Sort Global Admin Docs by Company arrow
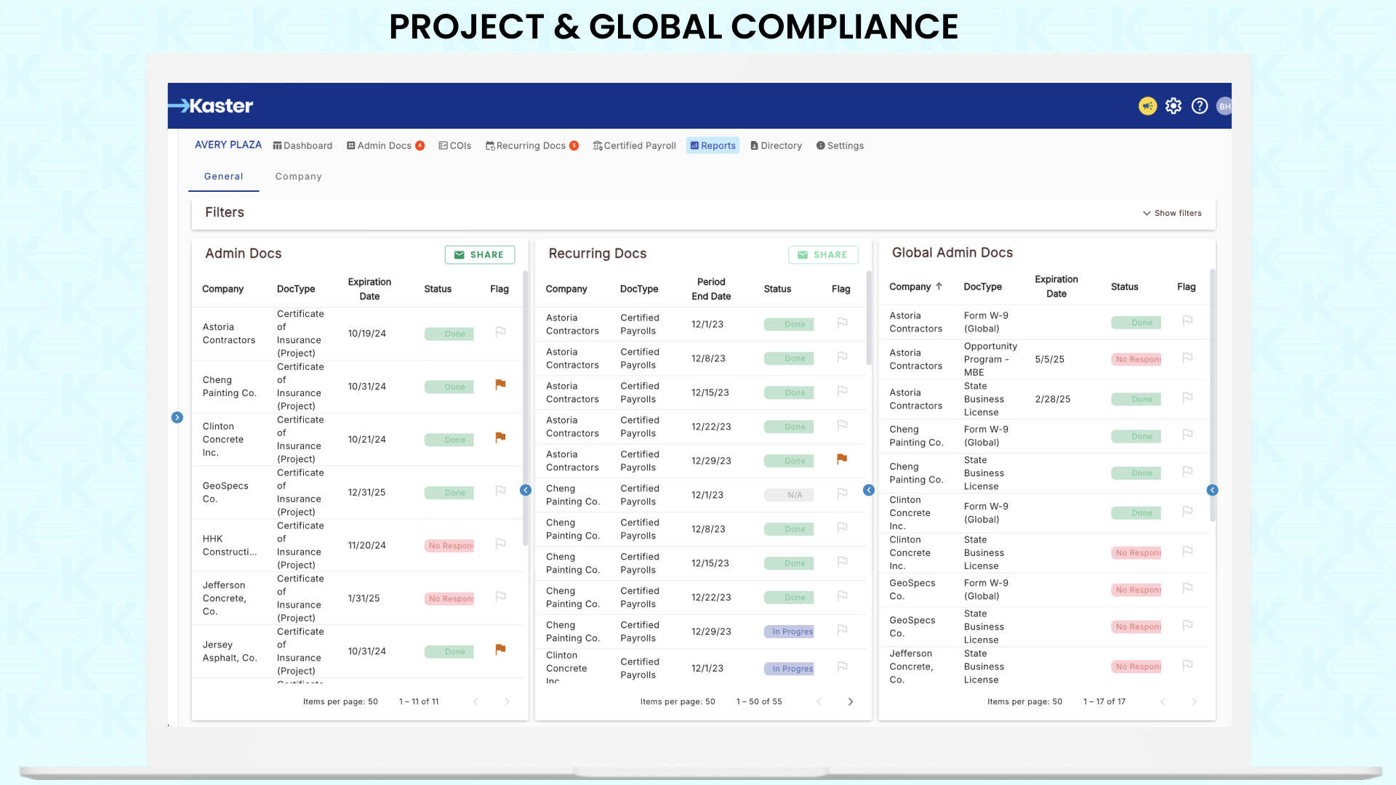This screenshot has height=785, width=1396. 939,286
